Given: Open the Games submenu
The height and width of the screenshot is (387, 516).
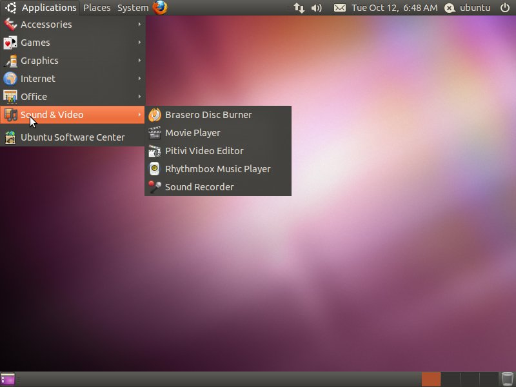Looking at the screenshot, I should (x=72, y=43).
